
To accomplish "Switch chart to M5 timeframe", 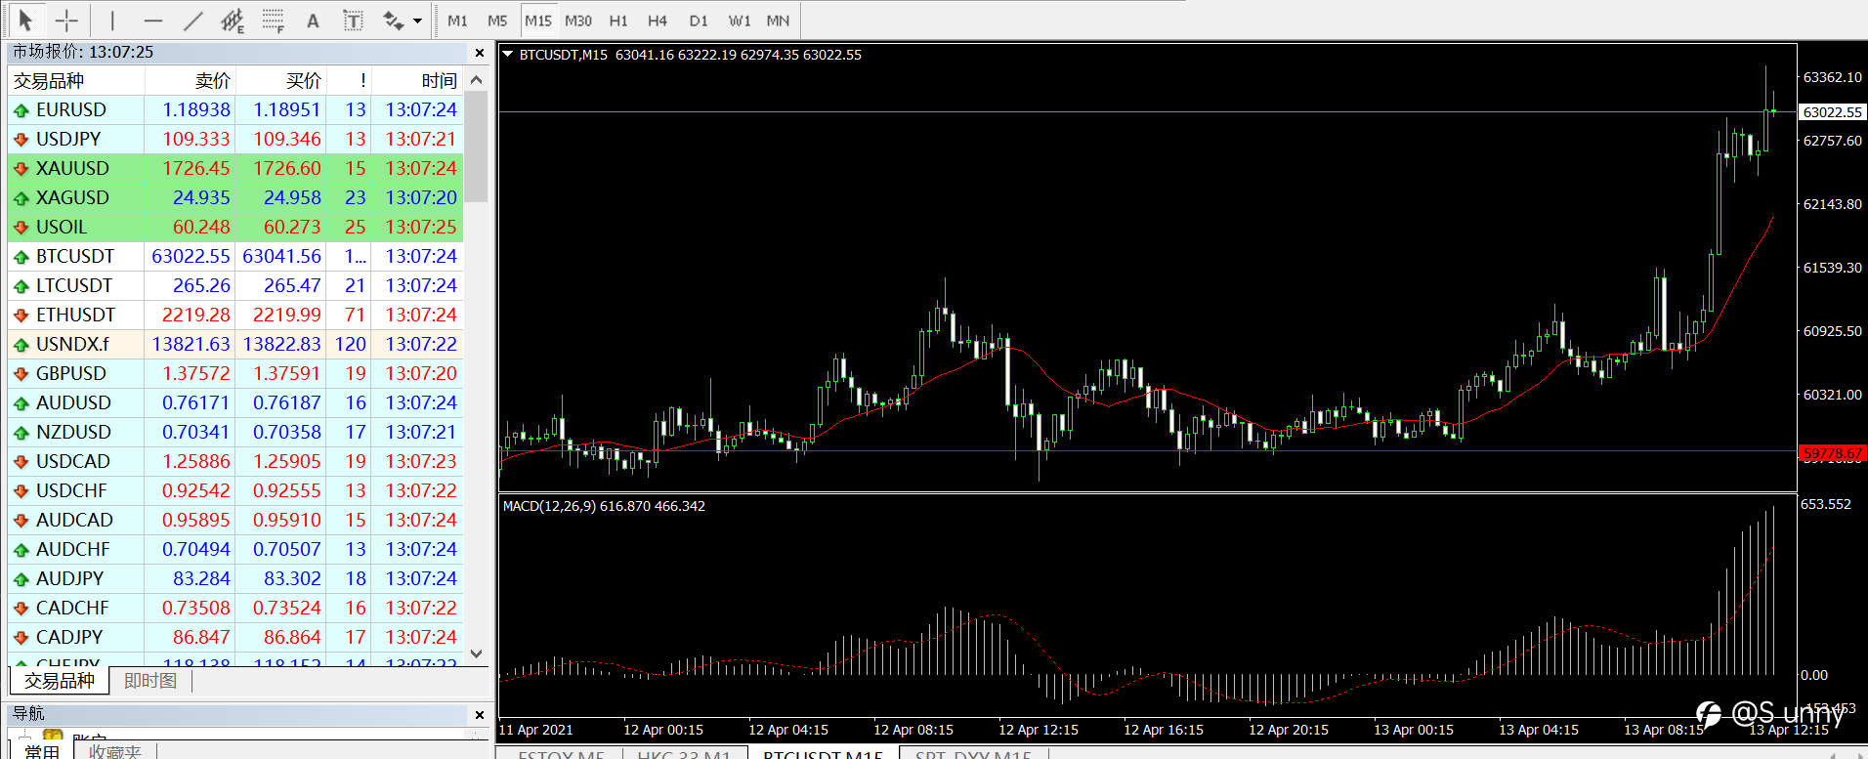I will point(497,21).
